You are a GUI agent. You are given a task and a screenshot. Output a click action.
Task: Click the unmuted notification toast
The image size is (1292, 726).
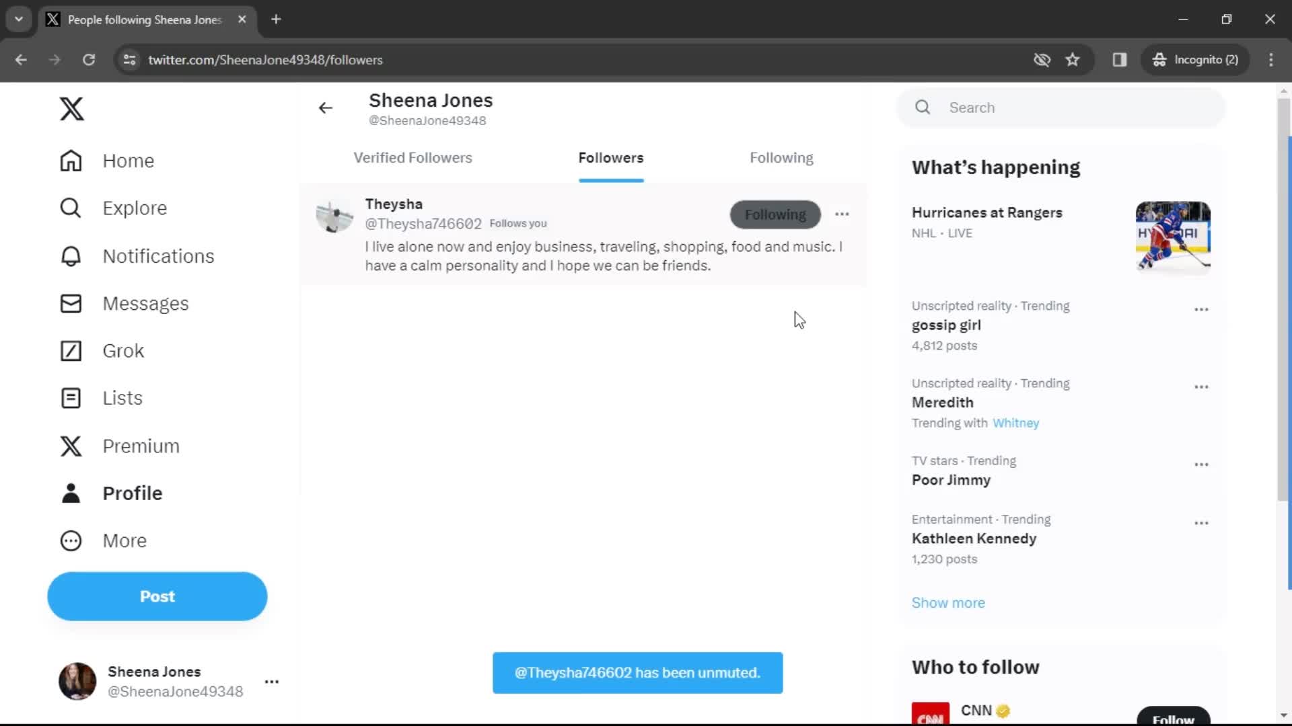tap(637, 673)
